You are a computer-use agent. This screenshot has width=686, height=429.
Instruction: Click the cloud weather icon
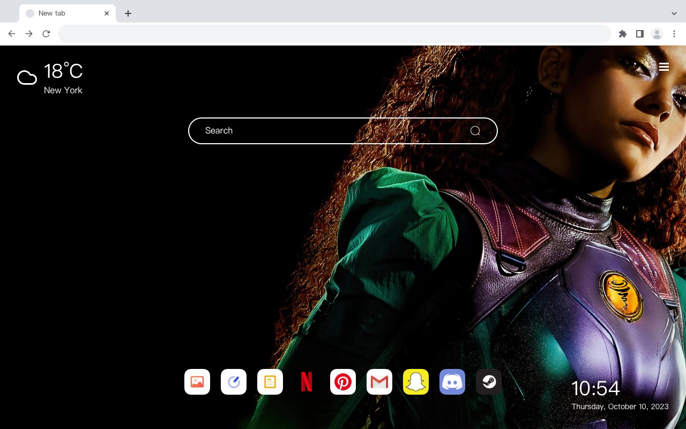click(x=27, y=78)
